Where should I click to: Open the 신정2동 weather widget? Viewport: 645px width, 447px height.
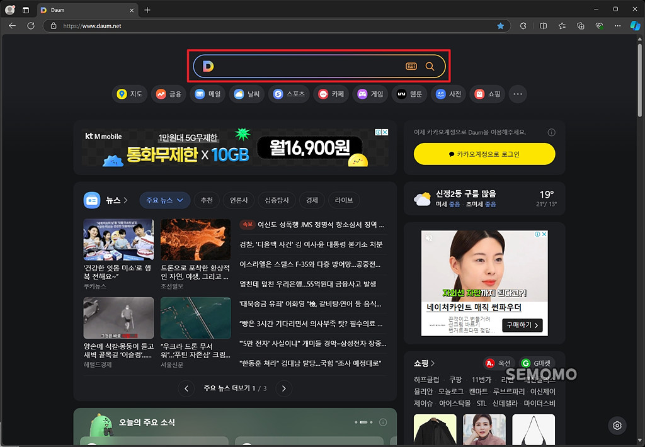pos(484,198)
